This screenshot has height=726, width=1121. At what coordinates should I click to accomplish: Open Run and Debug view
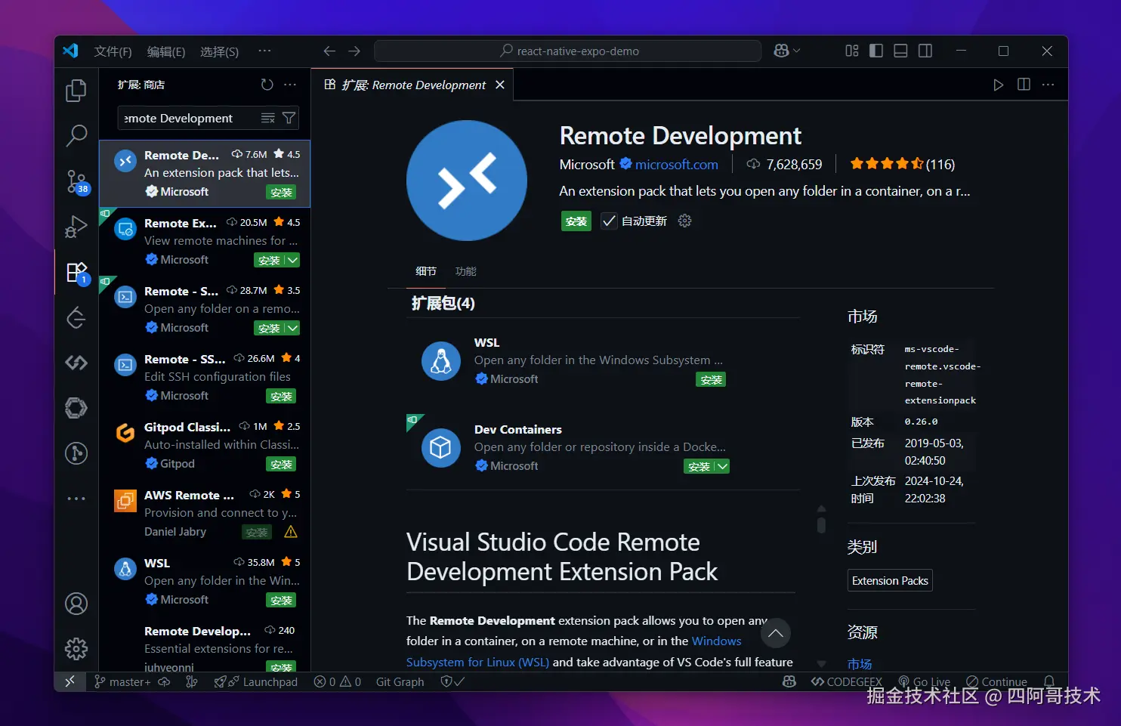(76, 227)
